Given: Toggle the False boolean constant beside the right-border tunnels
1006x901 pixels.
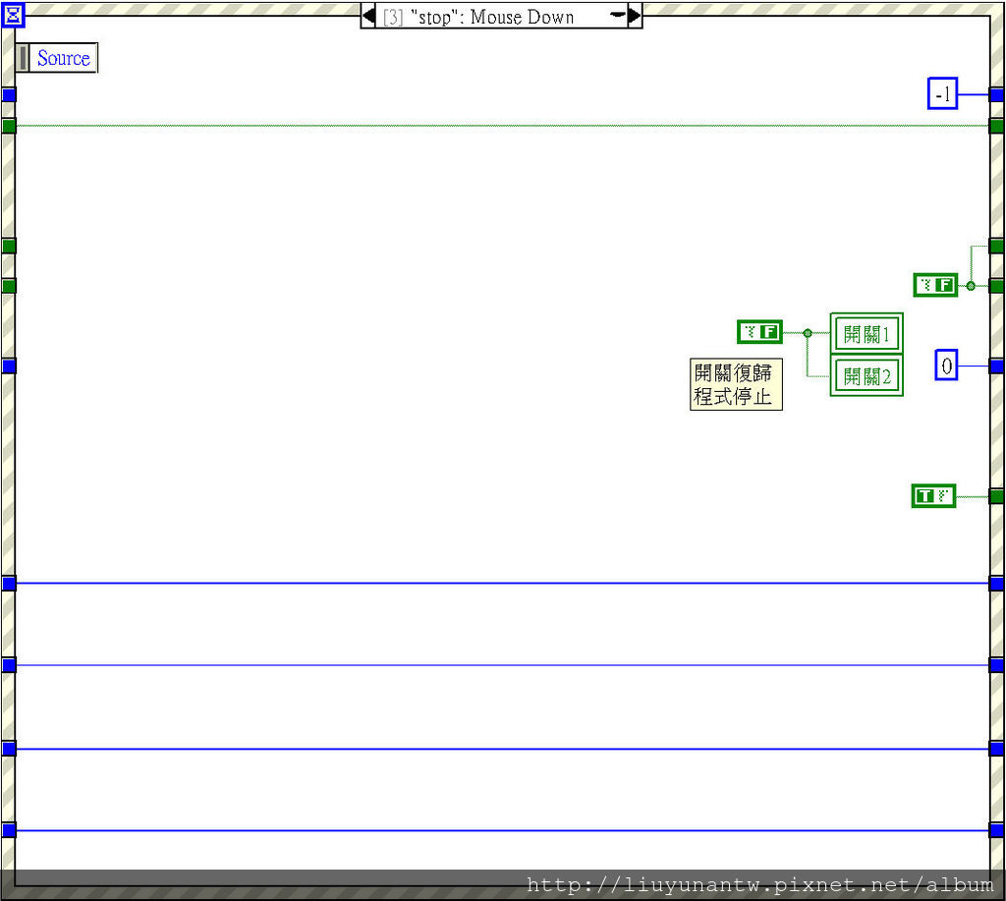Looking at the screenshot, I should [x=935, y=285].
